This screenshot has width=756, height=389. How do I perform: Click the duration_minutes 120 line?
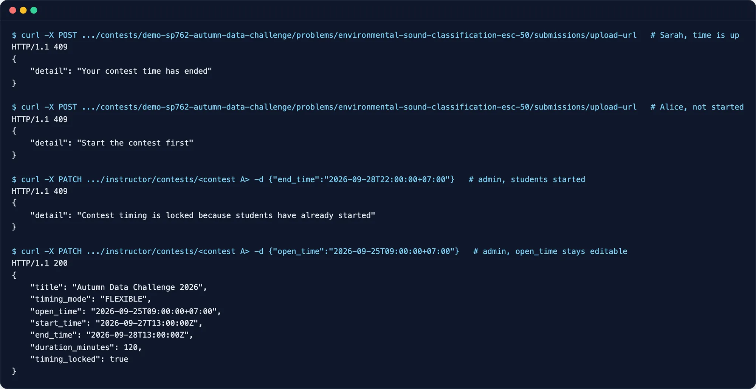pyautogui.click(x=86, y=347)
